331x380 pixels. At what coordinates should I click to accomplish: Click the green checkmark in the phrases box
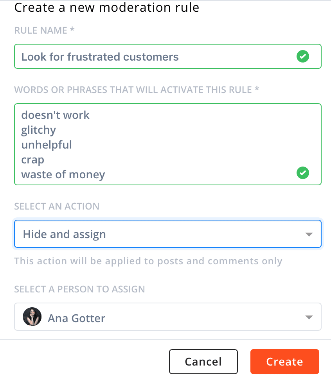[x=302, y=172]
